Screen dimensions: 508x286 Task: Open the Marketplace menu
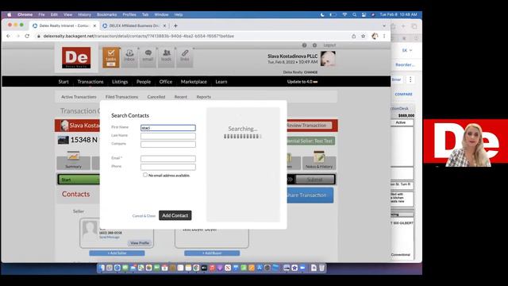coord(194,82)
